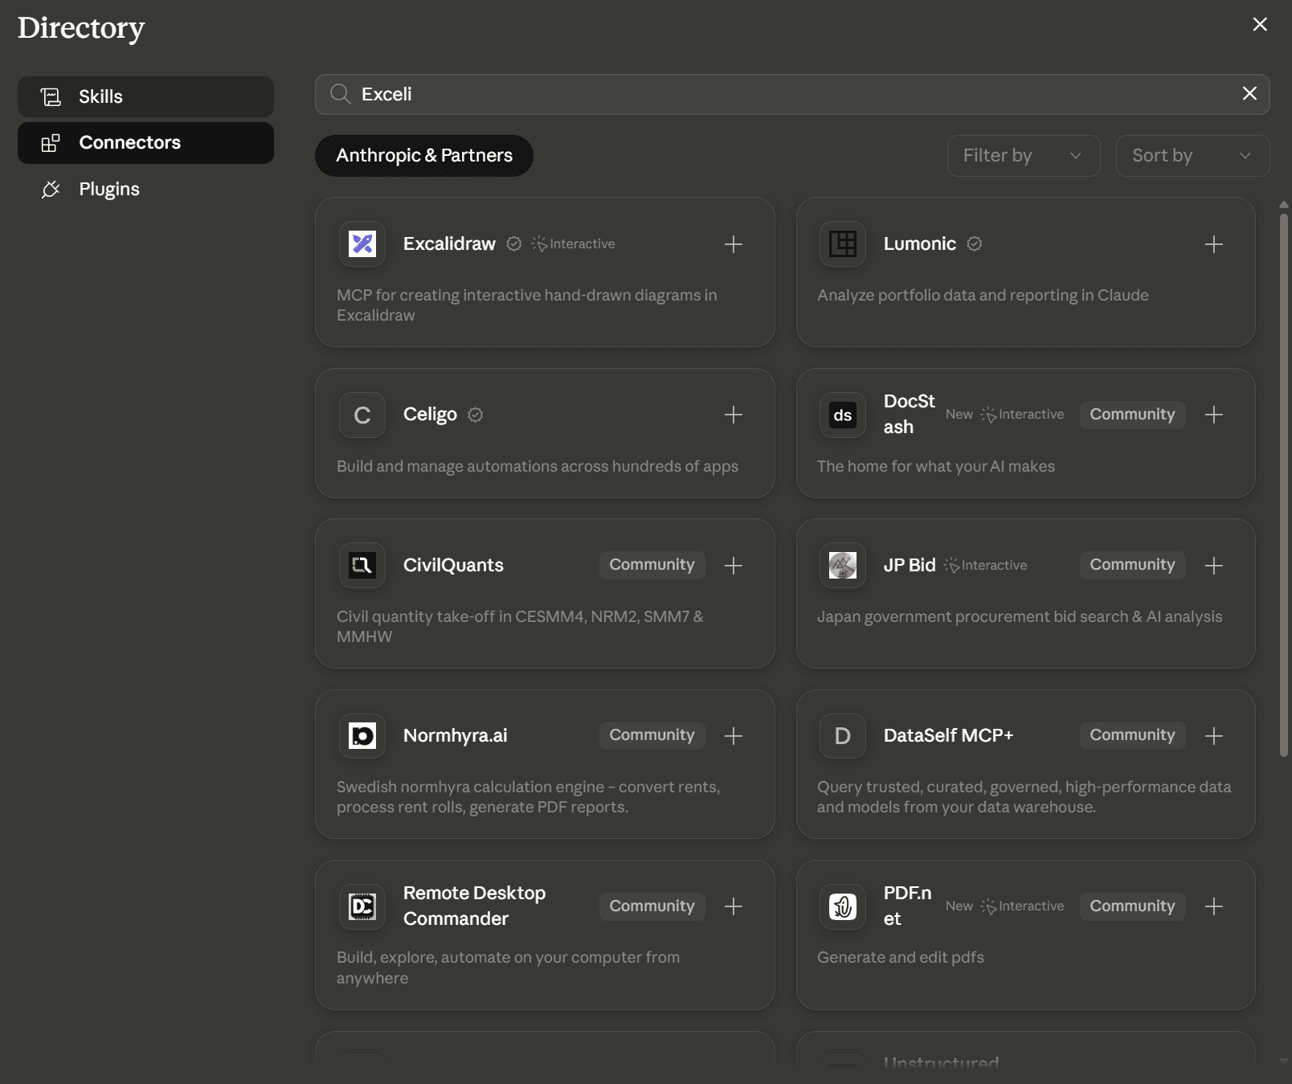Click the Excalidraw logo icon
This screenshot has width=1292, height=1084.
click(362, 243)
